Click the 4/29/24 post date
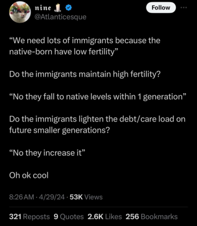Screen dimensions: 197x226 tap(52, 197)
